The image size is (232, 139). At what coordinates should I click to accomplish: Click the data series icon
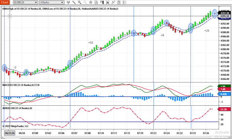tap(108, 2)
